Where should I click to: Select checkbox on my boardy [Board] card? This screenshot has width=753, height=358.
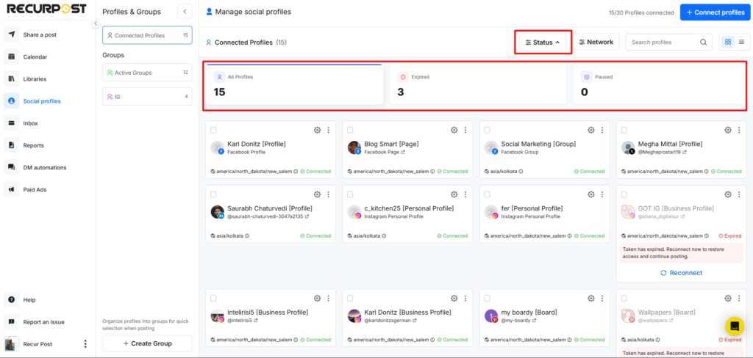point(487,298)
